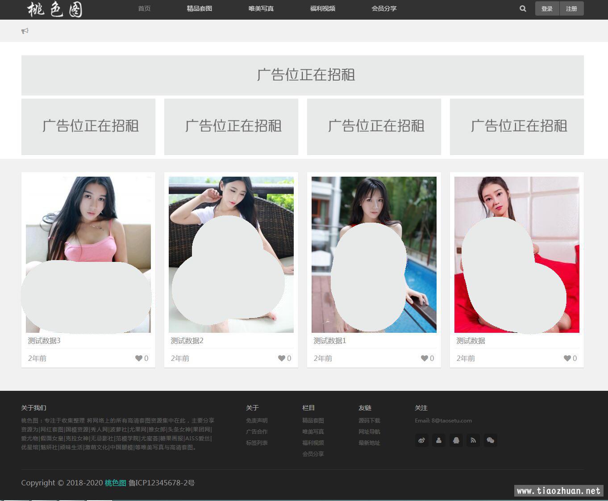Click 会员分享 under the footer 栏目 column
Screen dimensions: 608x501
(313, 454)
